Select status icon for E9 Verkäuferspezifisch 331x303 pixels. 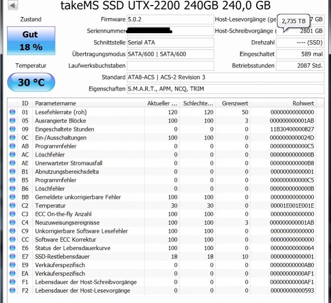click(12, 265)
